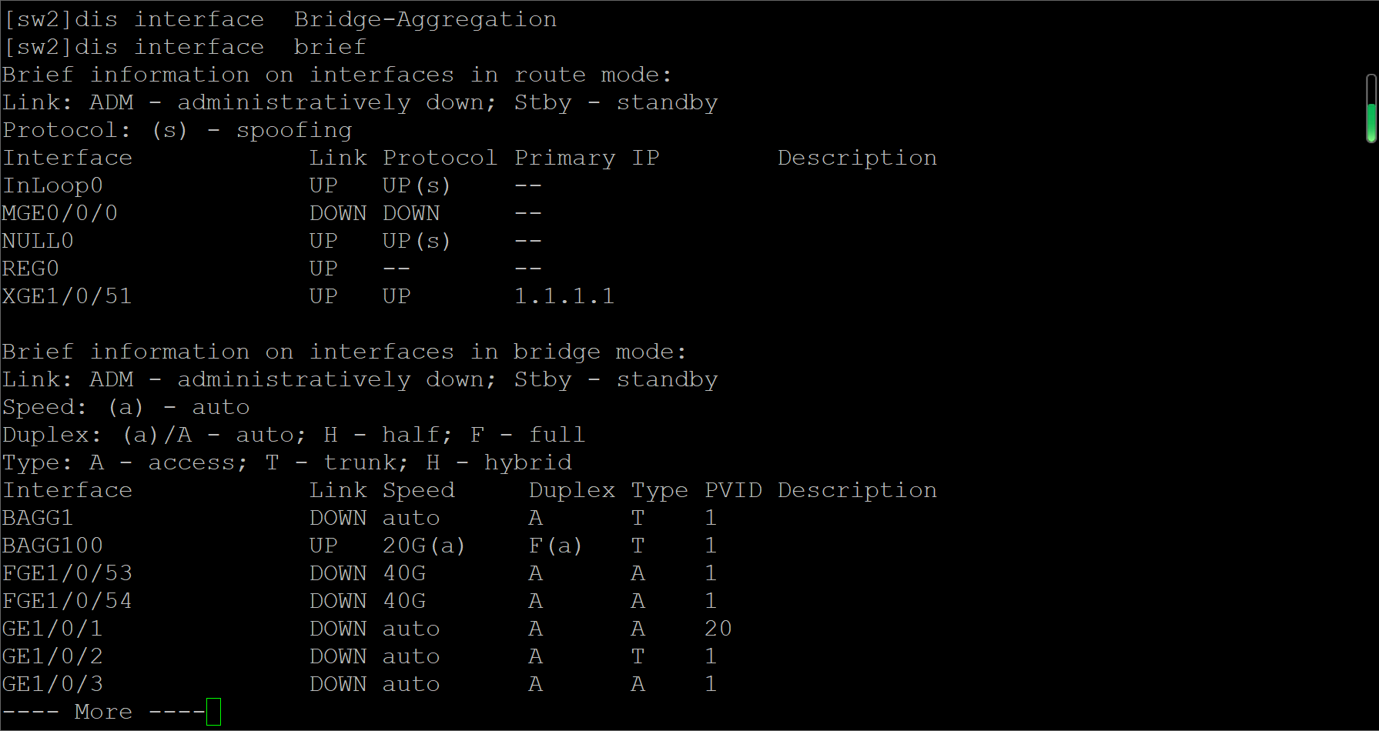This screenshot has height=731, width=1379.
Task: Click "Bridge-Aggregation" in the first command
Action: point(425,19)
